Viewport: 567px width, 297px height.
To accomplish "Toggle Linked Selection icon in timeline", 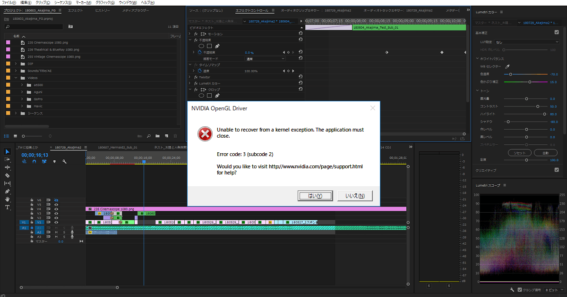I will point(44,161).
